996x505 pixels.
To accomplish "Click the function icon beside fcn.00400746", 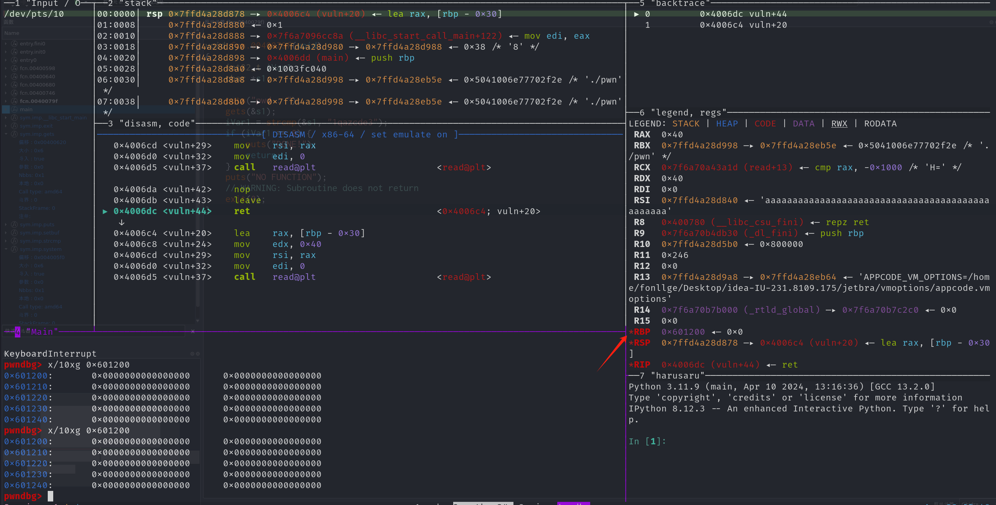I will pyautogui.click(x=14, y=93).
